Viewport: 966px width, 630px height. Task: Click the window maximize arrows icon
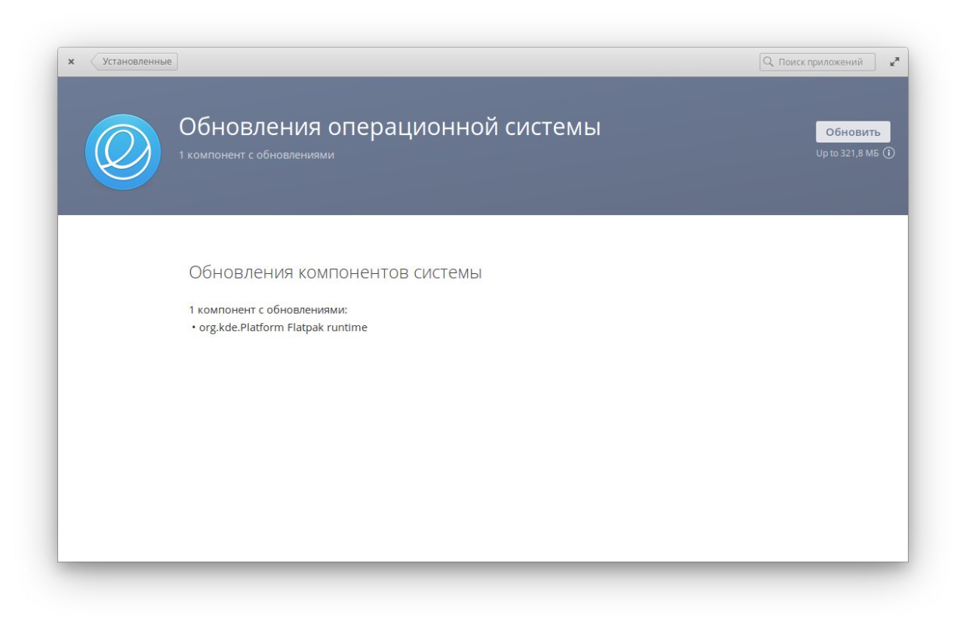tap(894, 62)
